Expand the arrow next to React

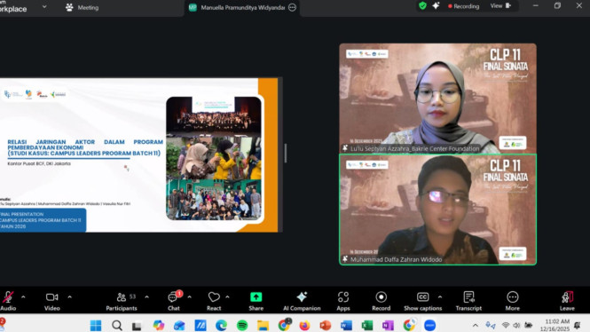click(227, 297)
